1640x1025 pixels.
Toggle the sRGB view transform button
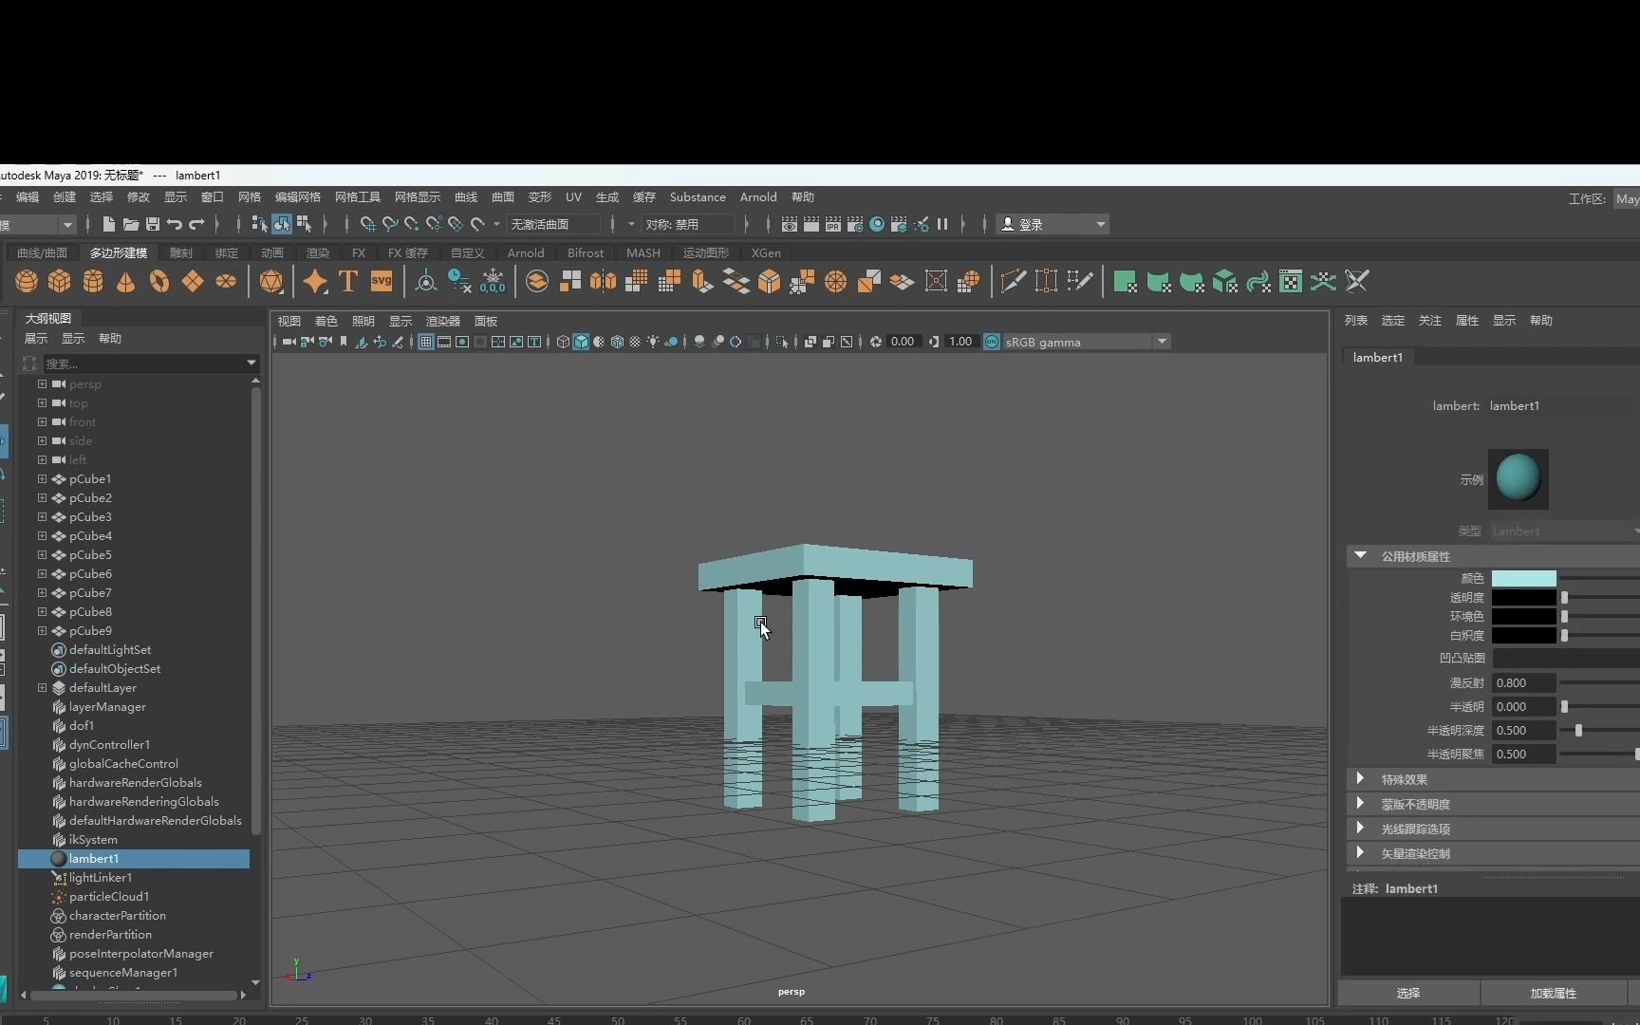tap(992, 342)
